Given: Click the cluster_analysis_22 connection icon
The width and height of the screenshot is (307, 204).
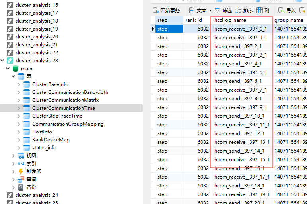Looking at the screenshot, I should coord(10,53).
